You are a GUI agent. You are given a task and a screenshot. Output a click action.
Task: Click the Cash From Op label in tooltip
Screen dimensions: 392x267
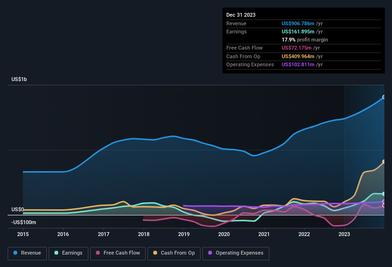coord(243,56)
